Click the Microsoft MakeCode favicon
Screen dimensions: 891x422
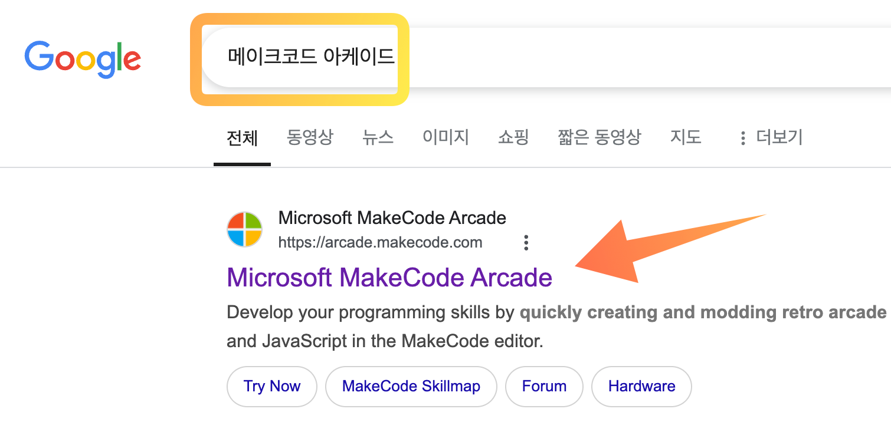[x=244, y=229]
